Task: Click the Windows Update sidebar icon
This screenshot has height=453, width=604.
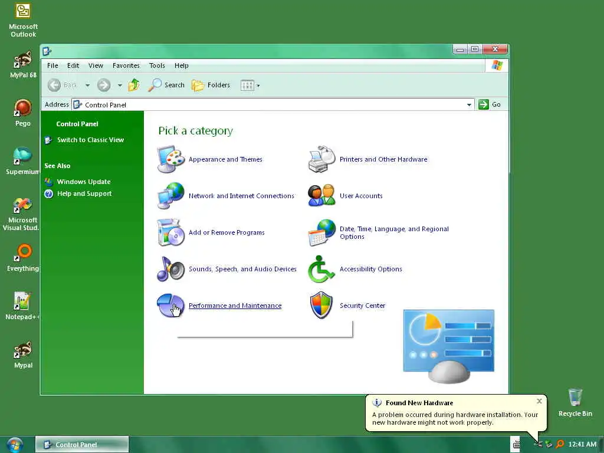Action: [48, 182]
